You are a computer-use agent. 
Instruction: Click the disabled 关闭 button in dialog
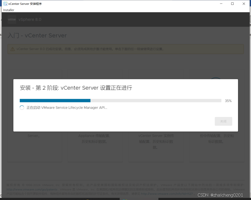click(223, 121)
